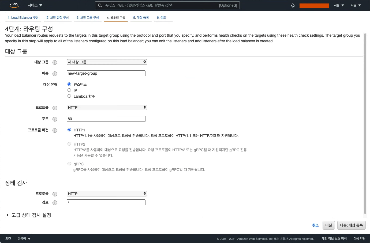Click the page vertical scrollbar

pyautogui.click(x=365, y=123)
